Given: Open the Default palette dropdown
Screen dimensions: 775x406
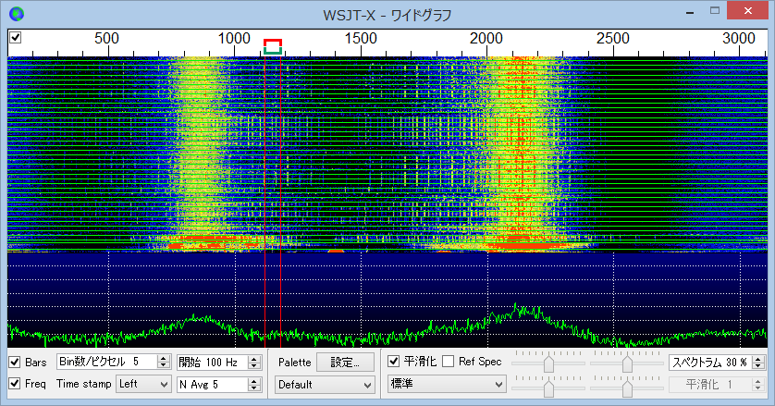Looking at the screenshot, I should tap(325, 385).
